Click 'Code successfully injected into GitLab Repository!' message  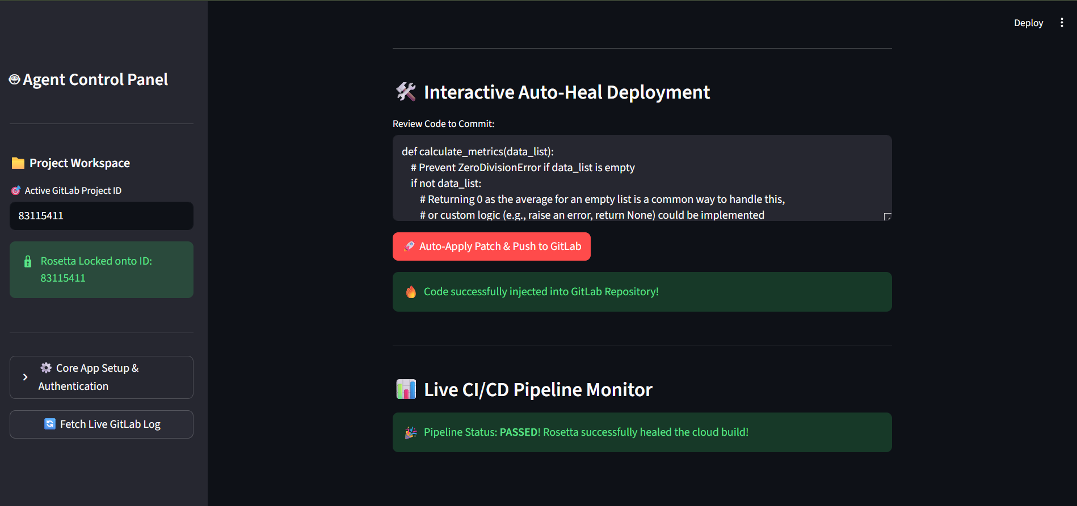(541, 292)
